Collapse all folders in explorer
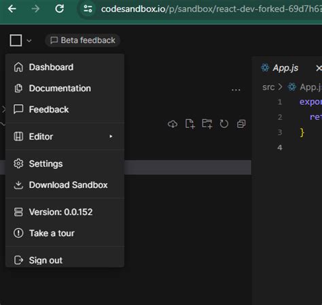Viewport: 322px width, 305px height. click(241, 124)
